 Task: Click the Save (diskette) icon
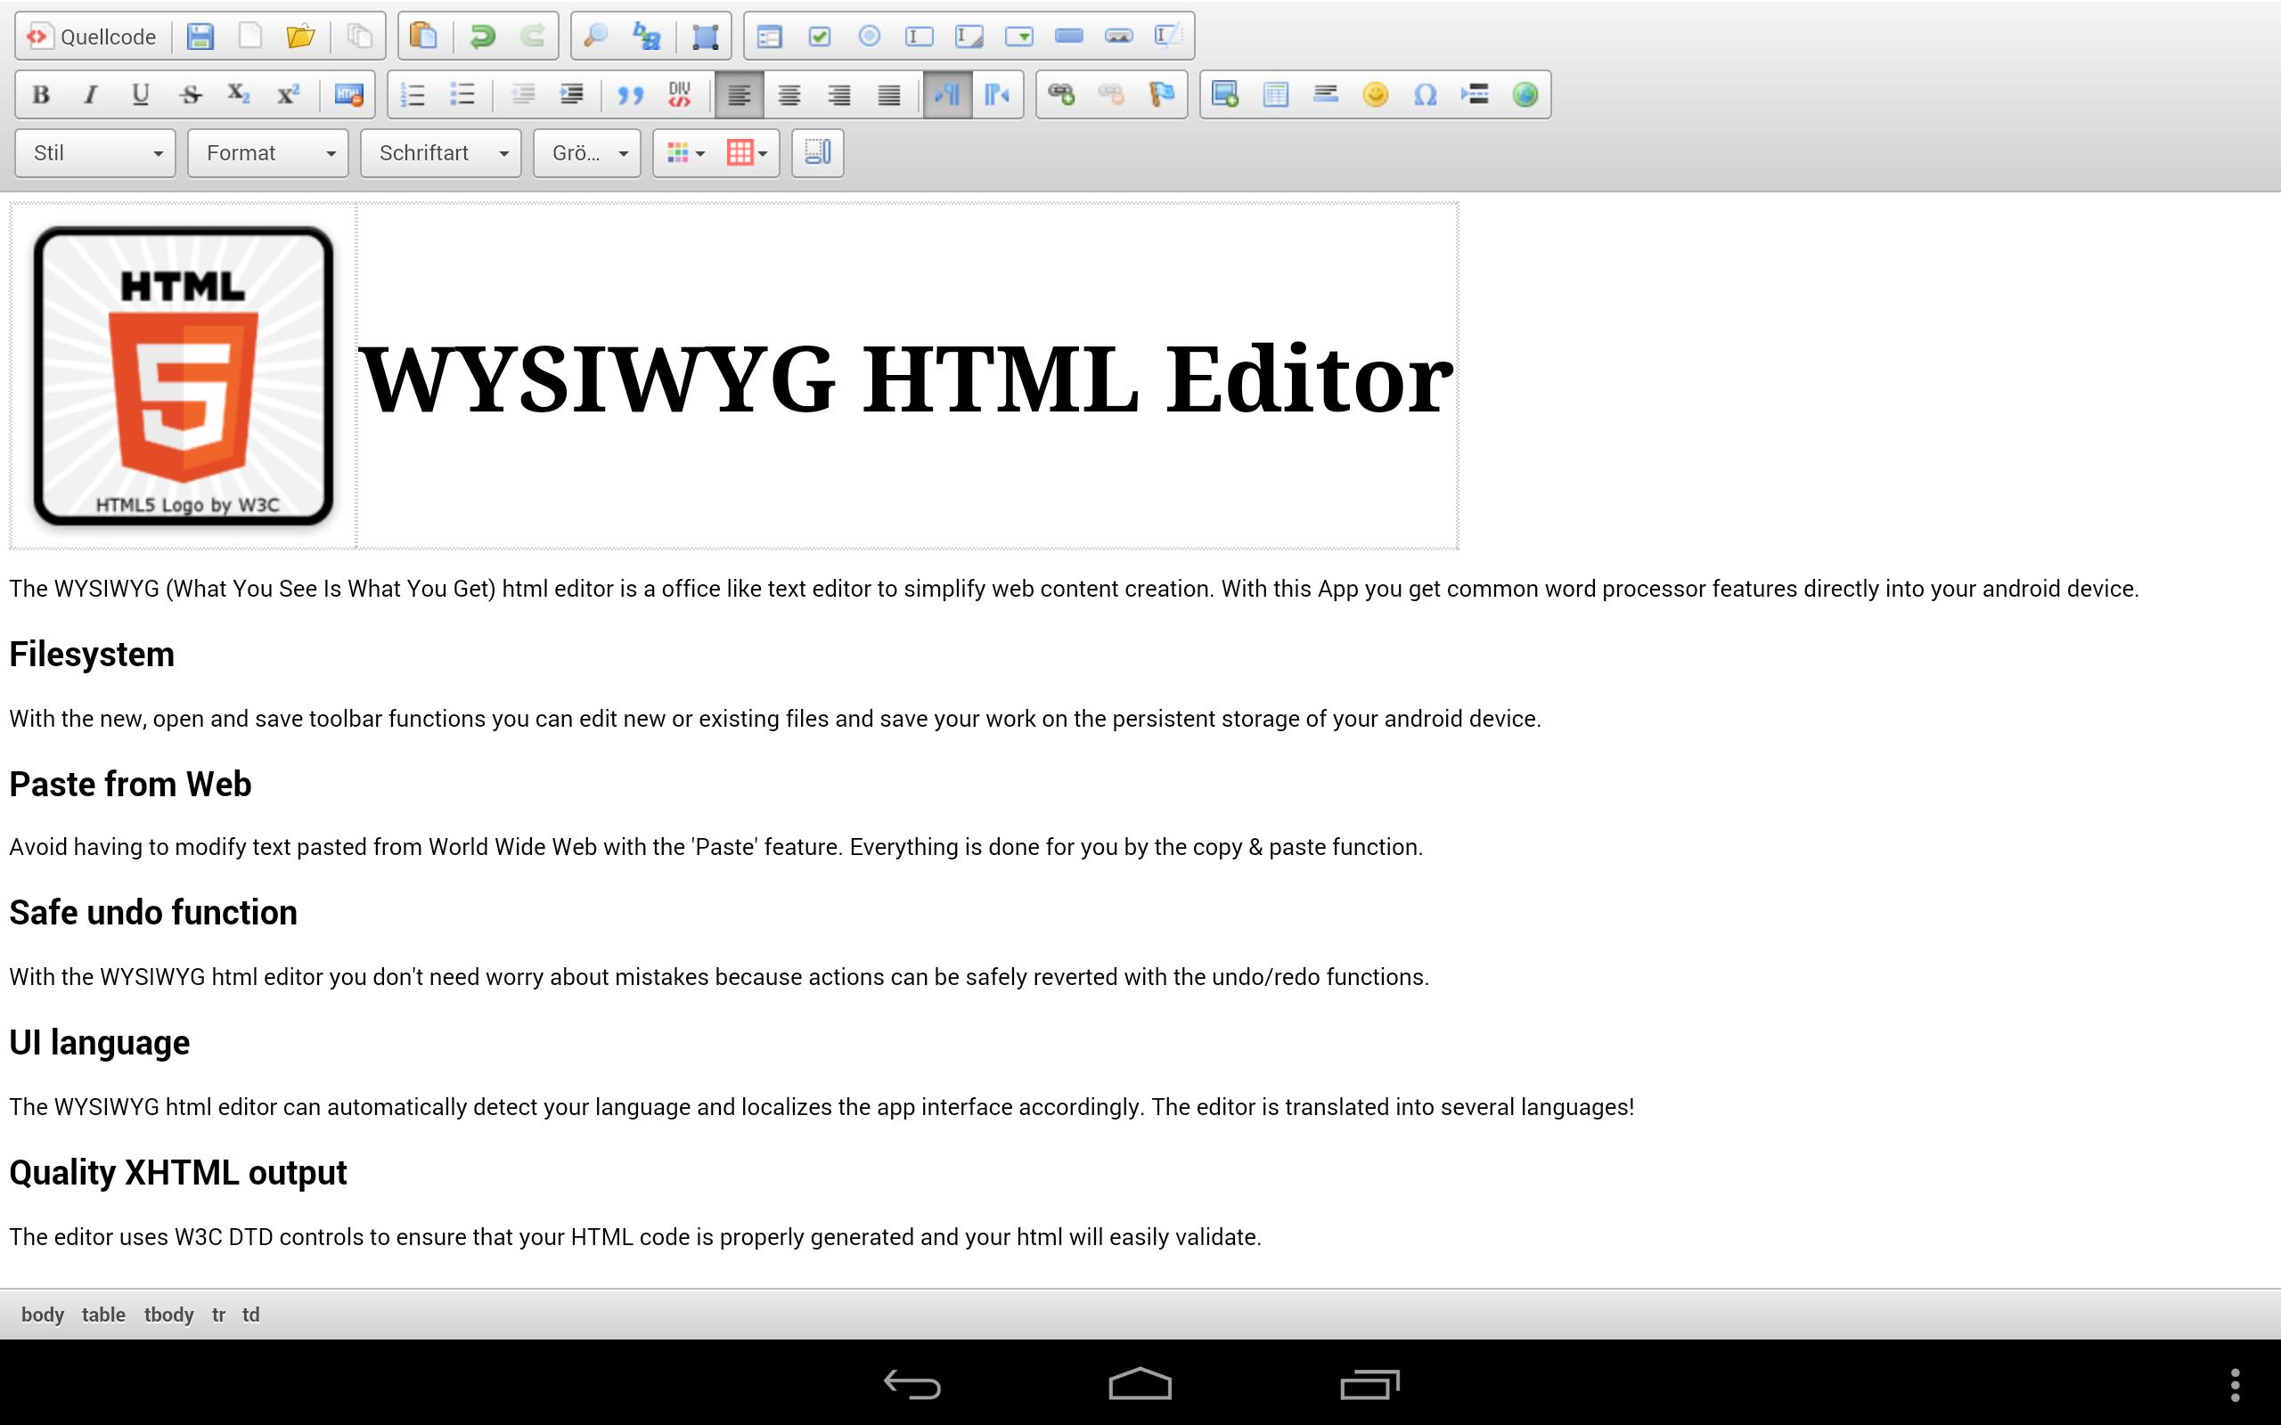pos(200,36)
